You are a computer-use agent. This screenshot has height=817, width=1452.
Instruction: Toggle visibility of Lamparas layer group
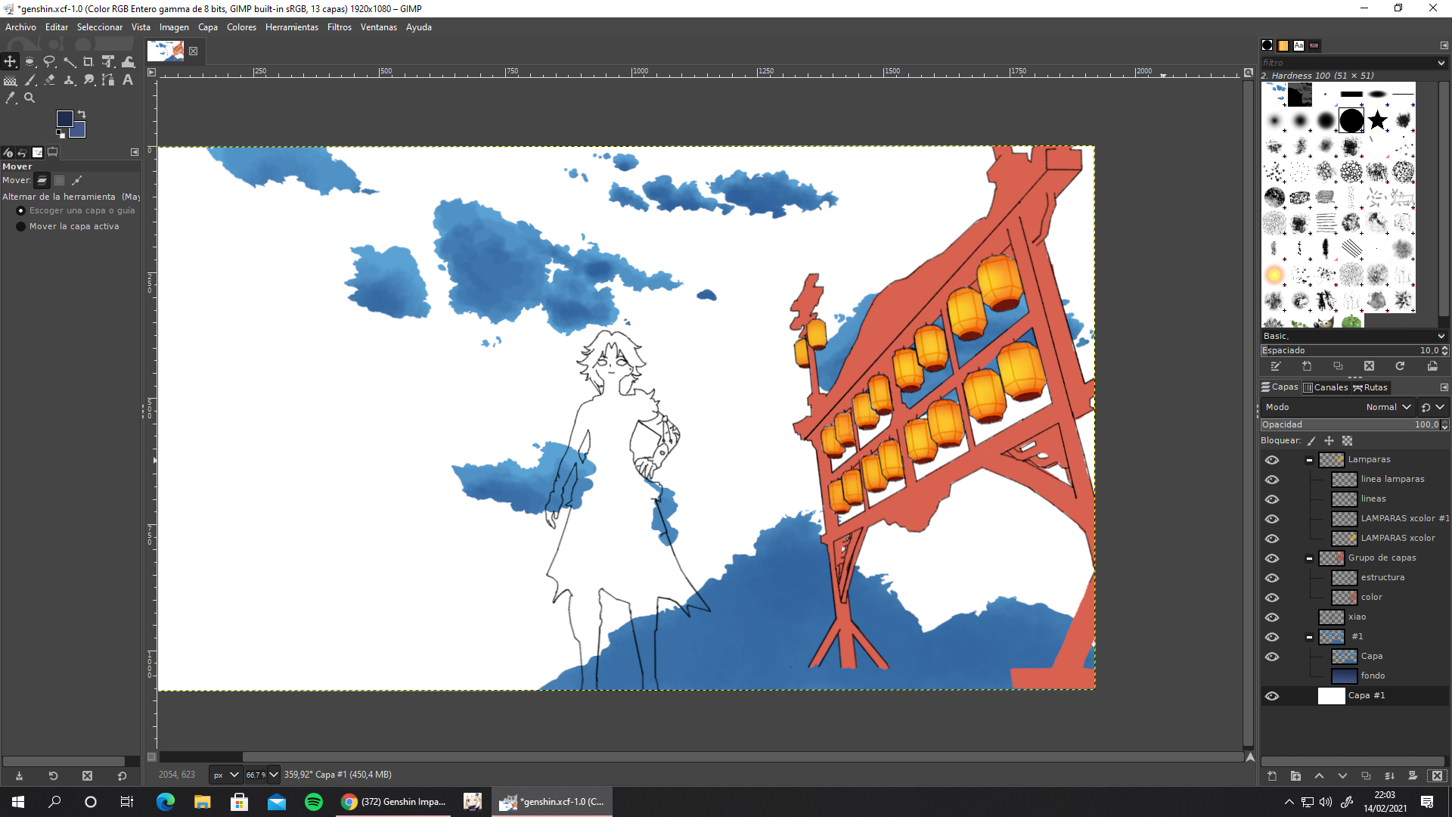coord(1272,460)
